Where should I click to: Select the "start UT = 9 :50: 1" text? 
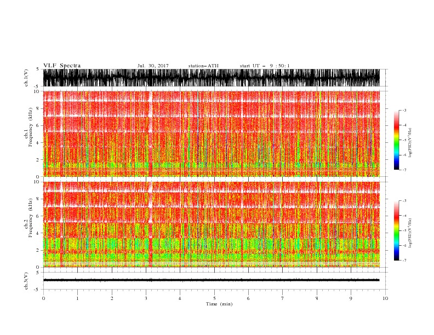(265, 66)
